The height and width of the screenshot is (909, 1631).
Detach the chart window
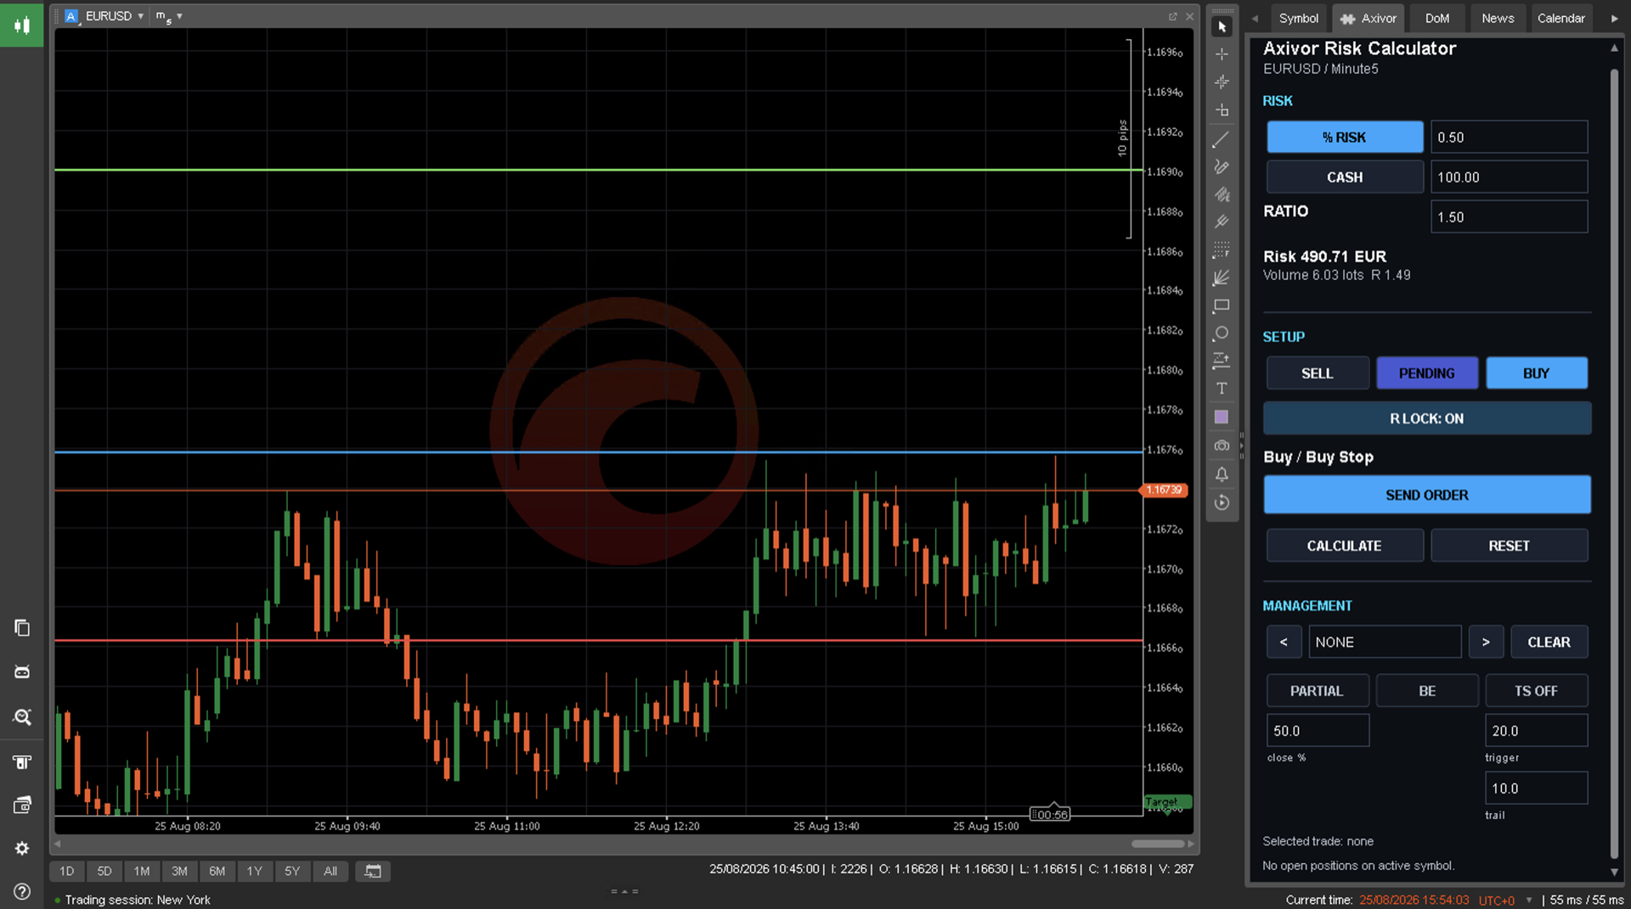[x=1173, y=16]
